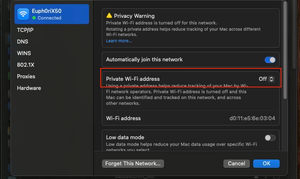The image size is (300, 179).
Task: Cancel the network settings dialog
Action: (236, 164)
